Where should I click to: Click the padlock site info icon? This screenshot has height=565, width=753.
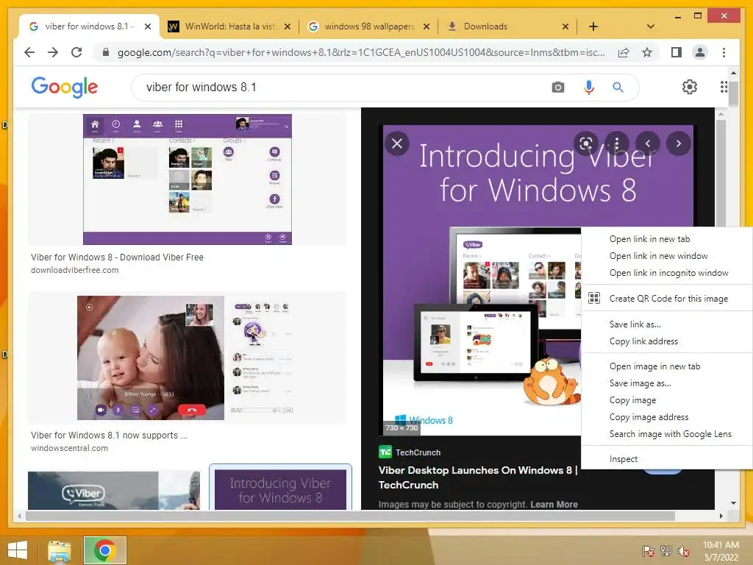106,52
